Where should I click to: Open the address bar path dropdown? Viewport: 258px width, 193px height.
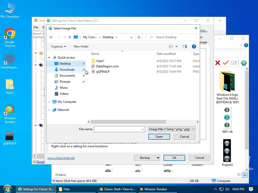coord(132,37)
